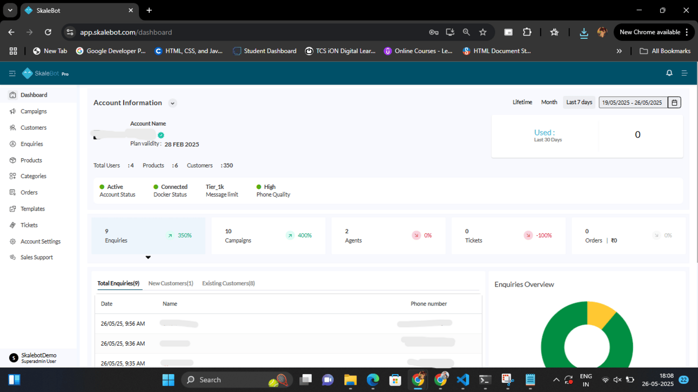Open the Chrome apps grid
The width and height of the screenshot is (698, 392).
(13, 51)
